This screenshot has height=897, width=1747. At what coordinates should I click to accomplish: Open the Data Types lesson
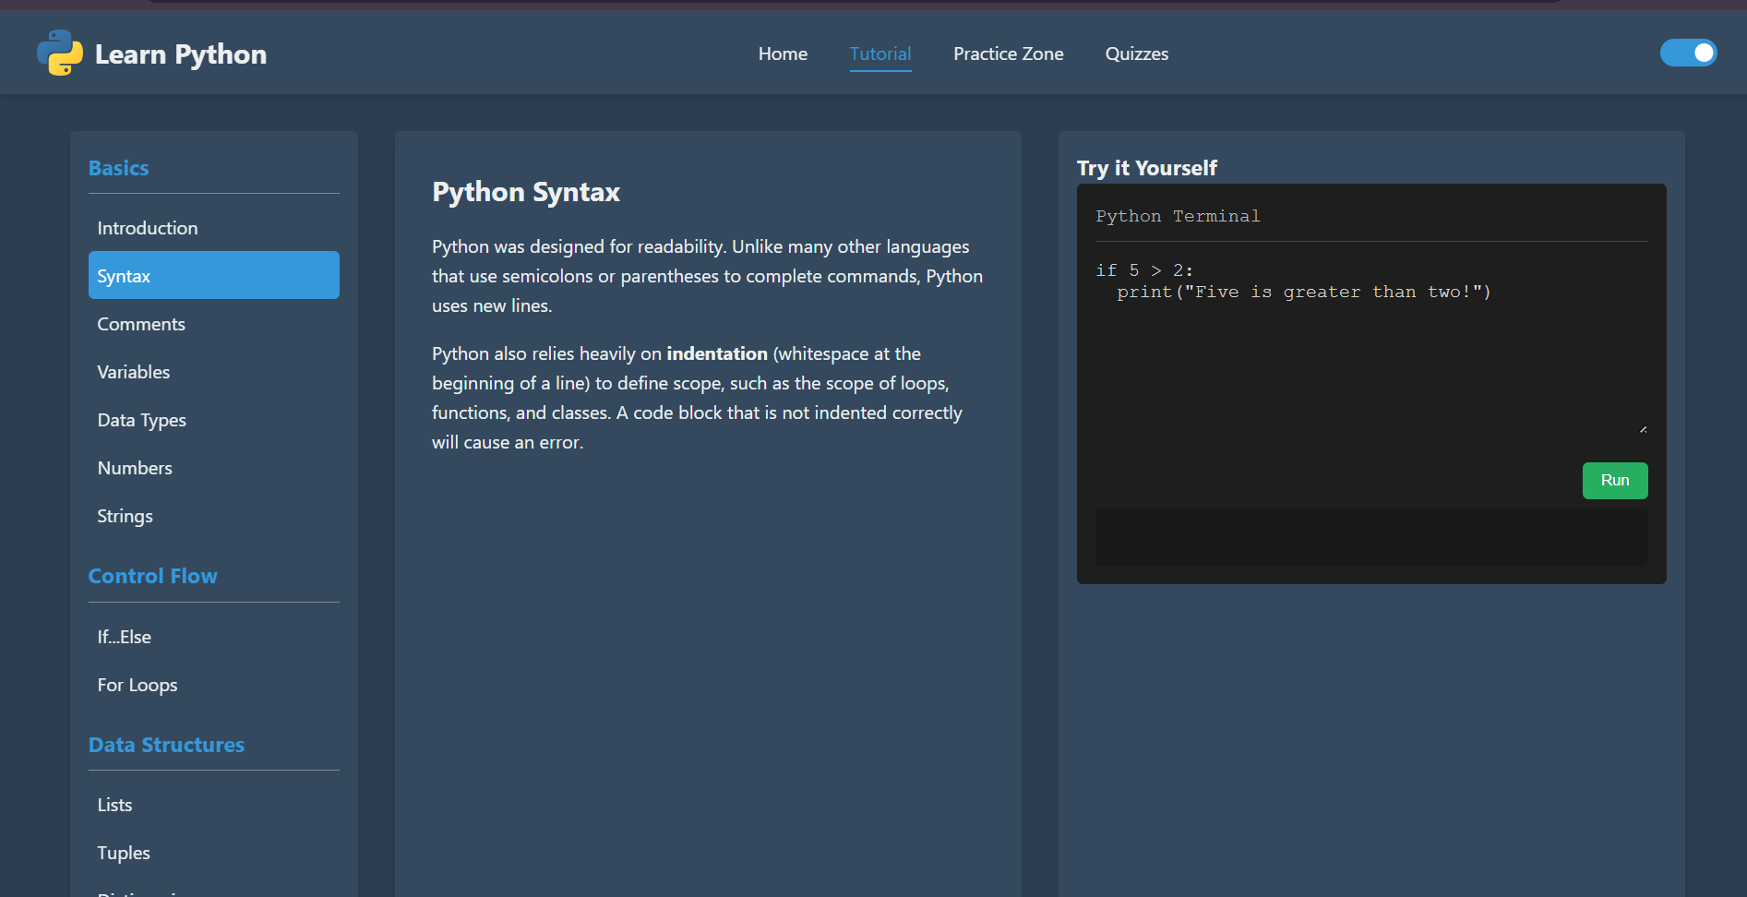point(214,420)
